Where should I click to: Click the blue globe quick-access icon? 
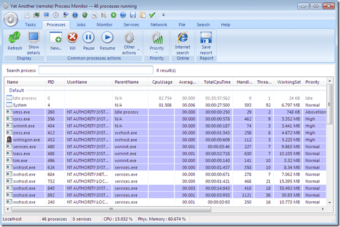tap(123, 15)
